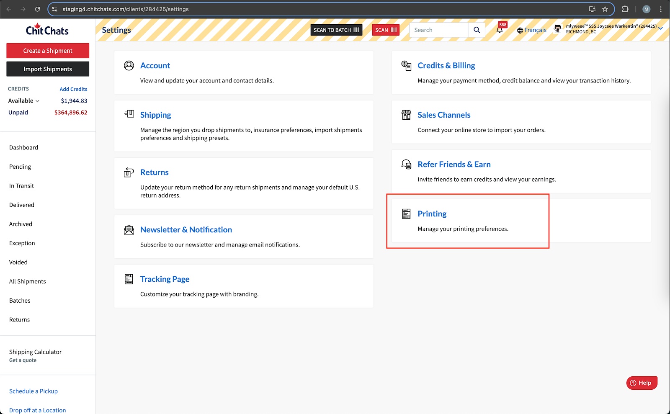Click the Returns box icon
This screenshot has height=414, width=670.
(129, 172)
